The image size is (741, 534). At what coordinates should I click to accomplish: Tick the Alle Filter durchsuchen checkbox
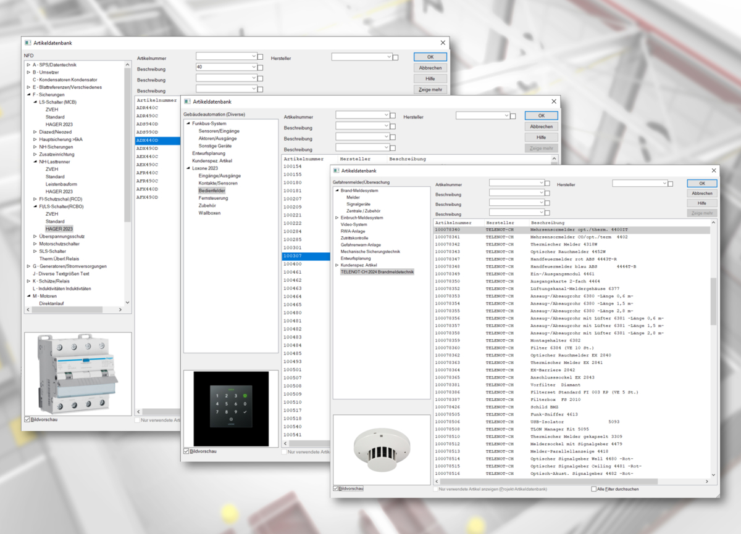coord(593,489)
